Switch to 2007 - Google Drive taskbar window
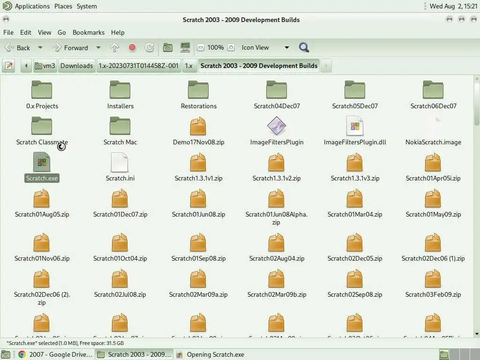 coord(55,354)
